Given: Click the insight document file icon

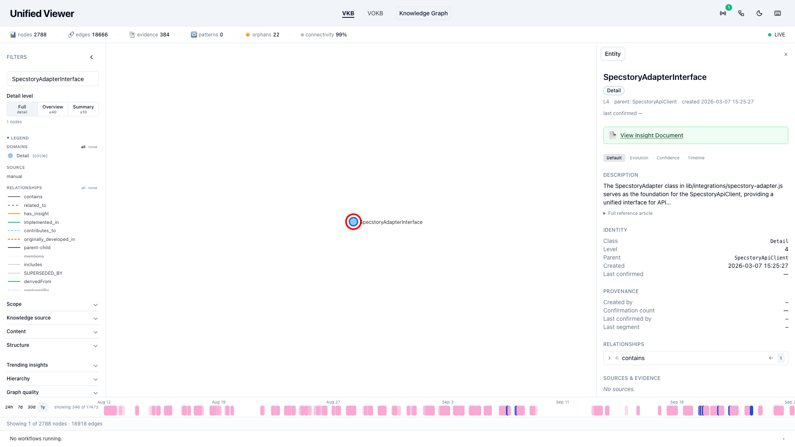Looking at the screenshot, I should pos(613,135).
